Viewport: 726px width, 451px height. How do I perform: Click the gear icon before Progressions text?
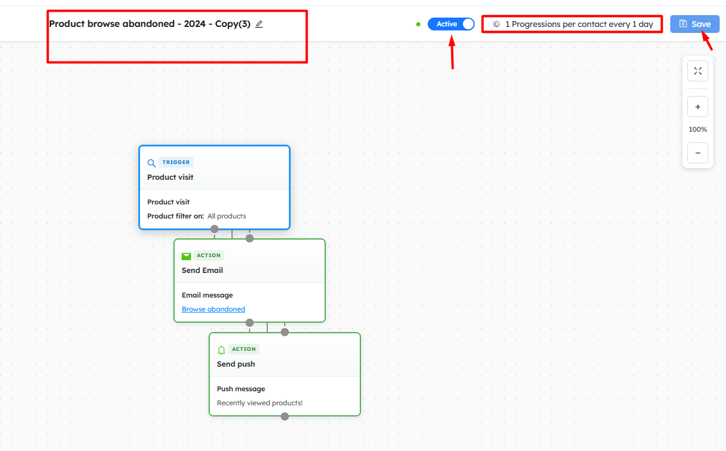click(x=496, y=24)
